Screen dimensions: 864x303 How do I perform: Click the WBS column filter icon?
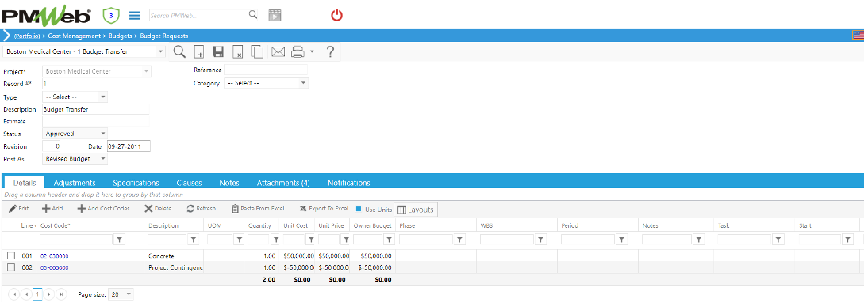pos(541,240)
